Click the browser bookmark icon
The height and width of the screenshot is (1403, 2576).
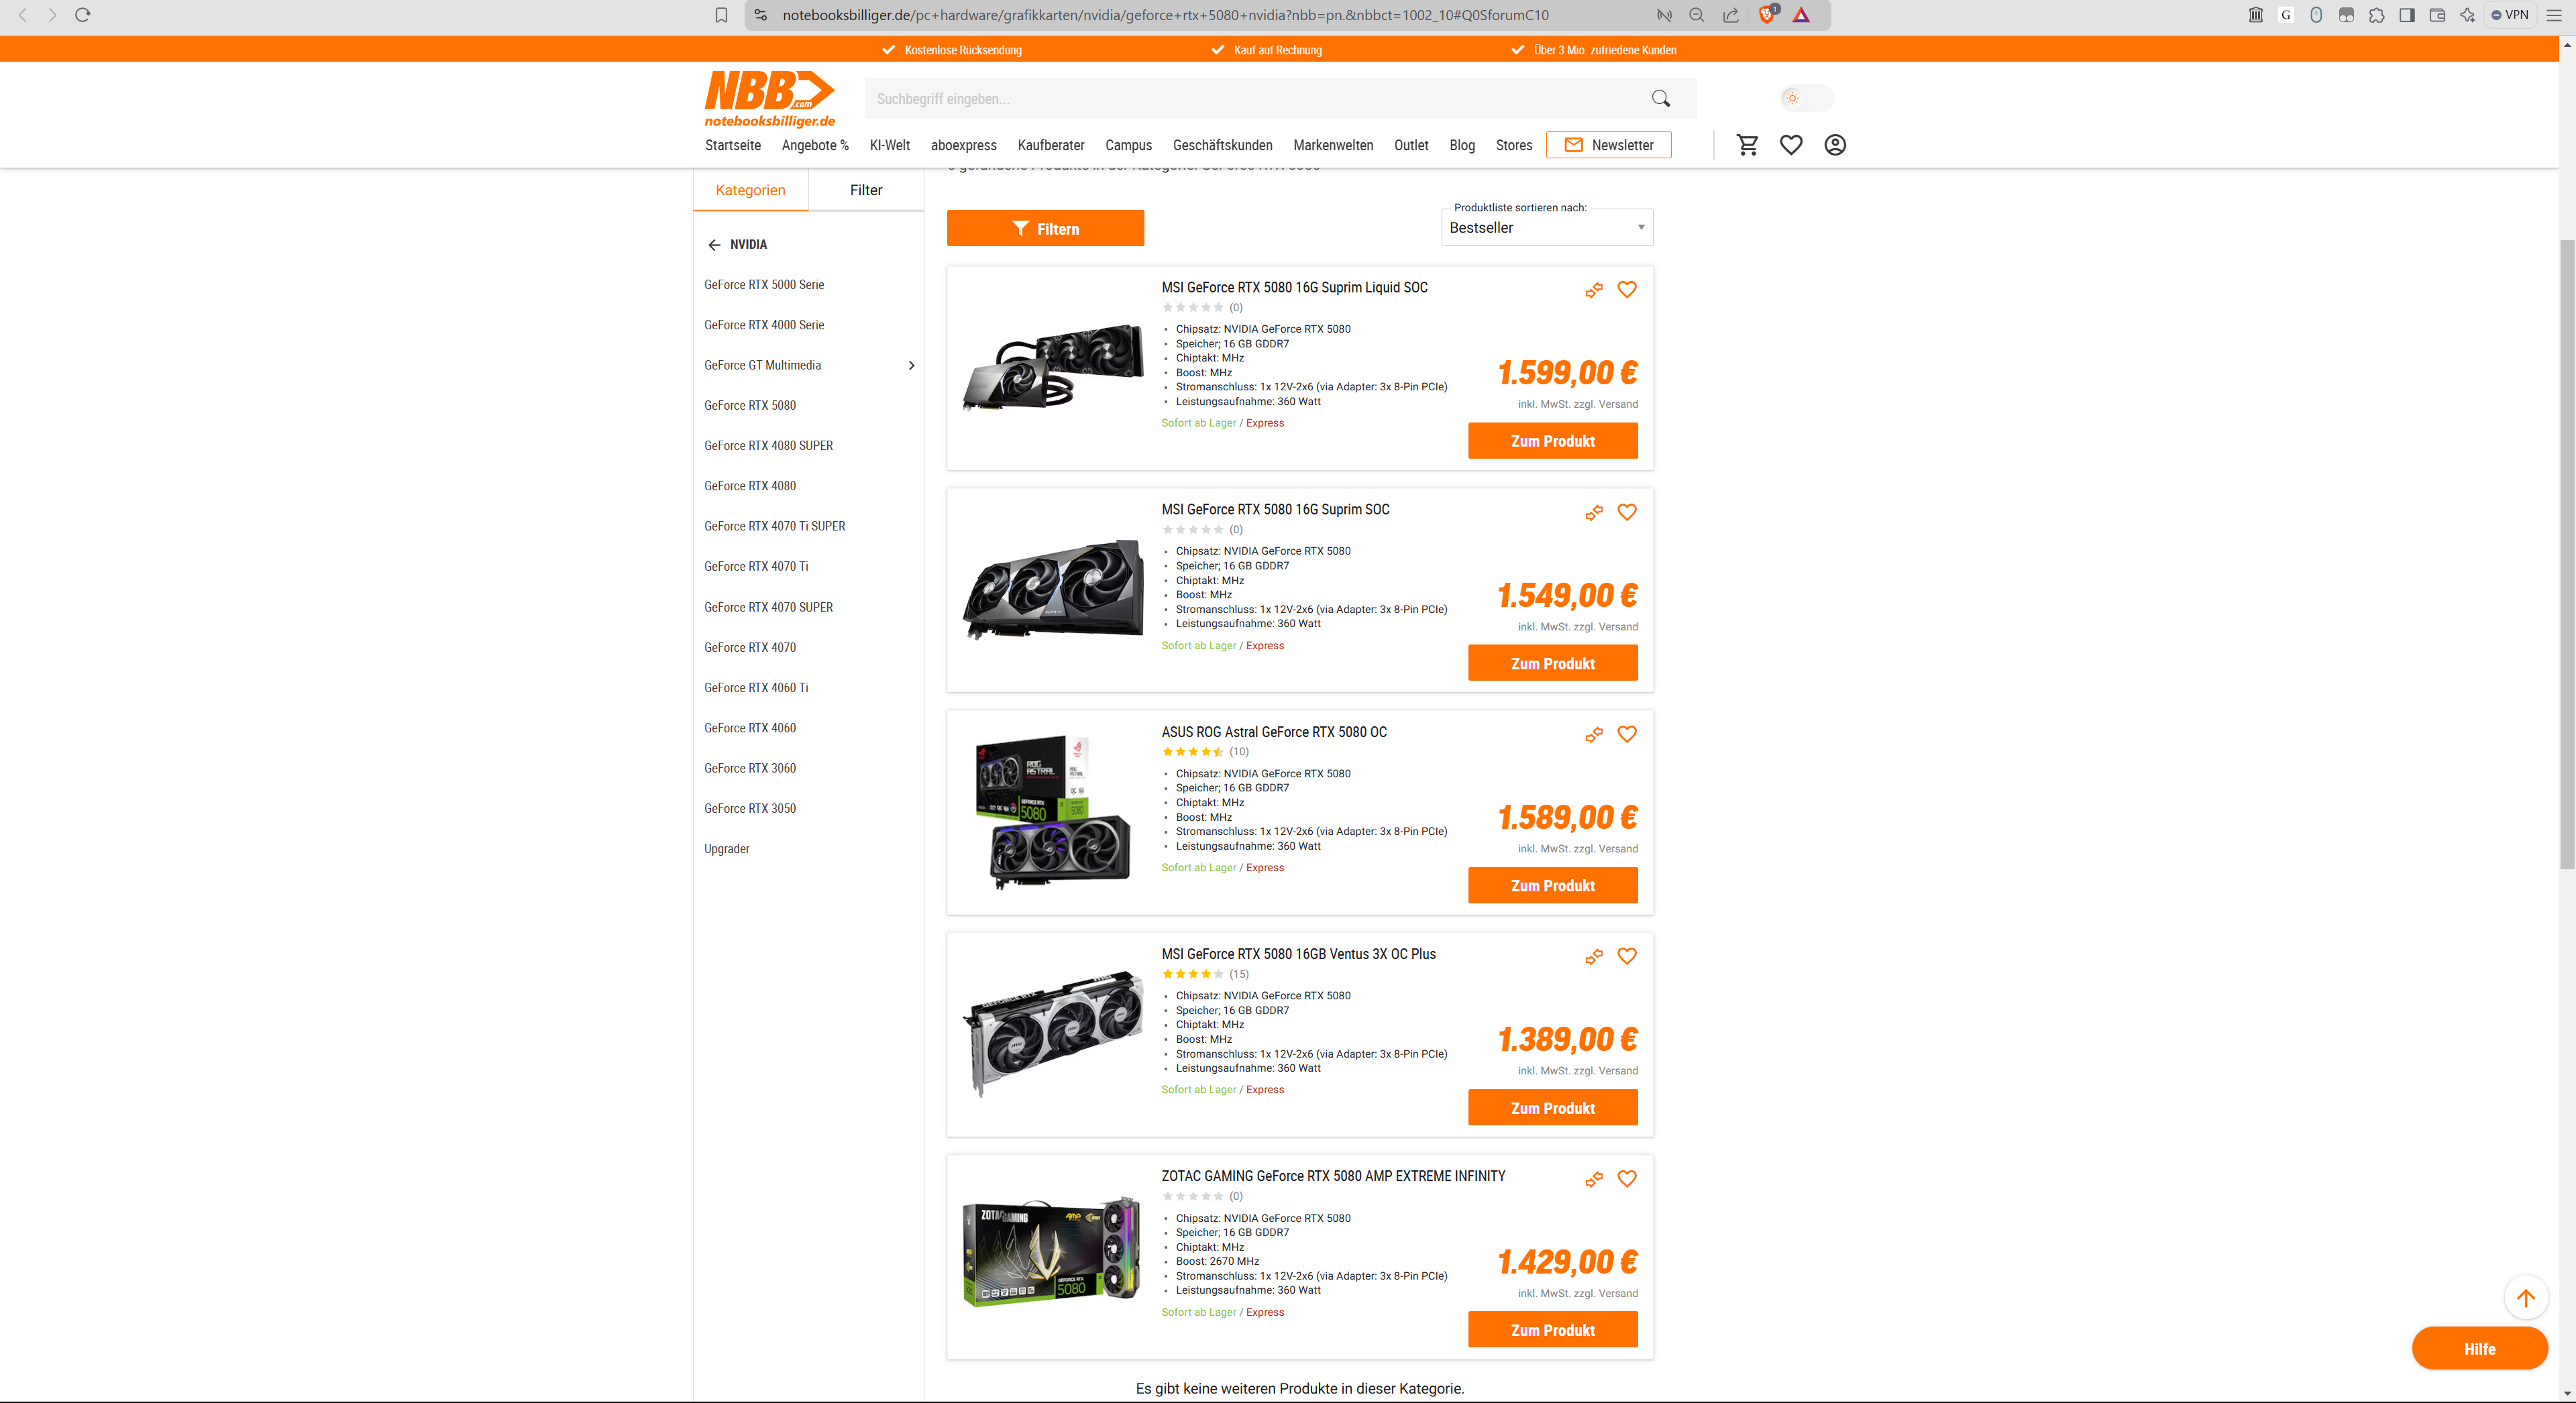pyautogui.click(x=721, y=15)
